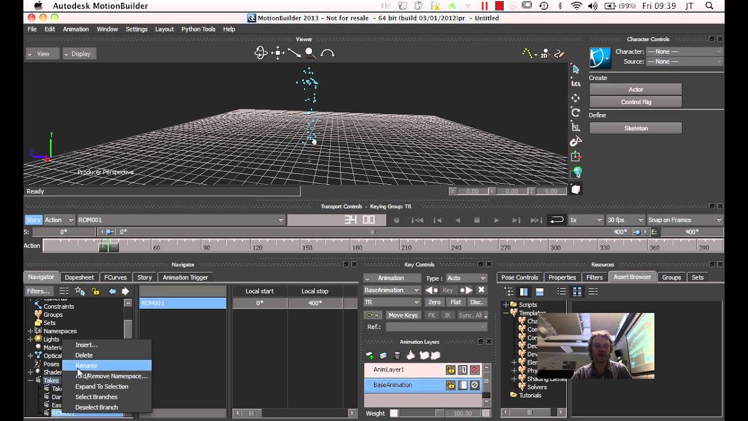Toggle solo on AnimLayer1
This screenshot has width=748, height=421.
point(463,370)
